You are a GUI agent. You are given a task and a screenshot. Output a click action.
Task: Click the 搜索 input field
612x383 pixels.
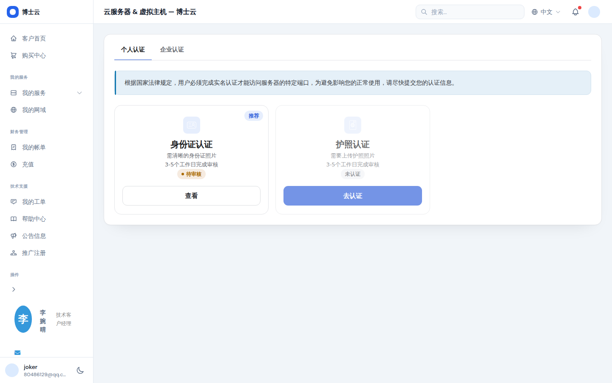click(x=470, y=12)
